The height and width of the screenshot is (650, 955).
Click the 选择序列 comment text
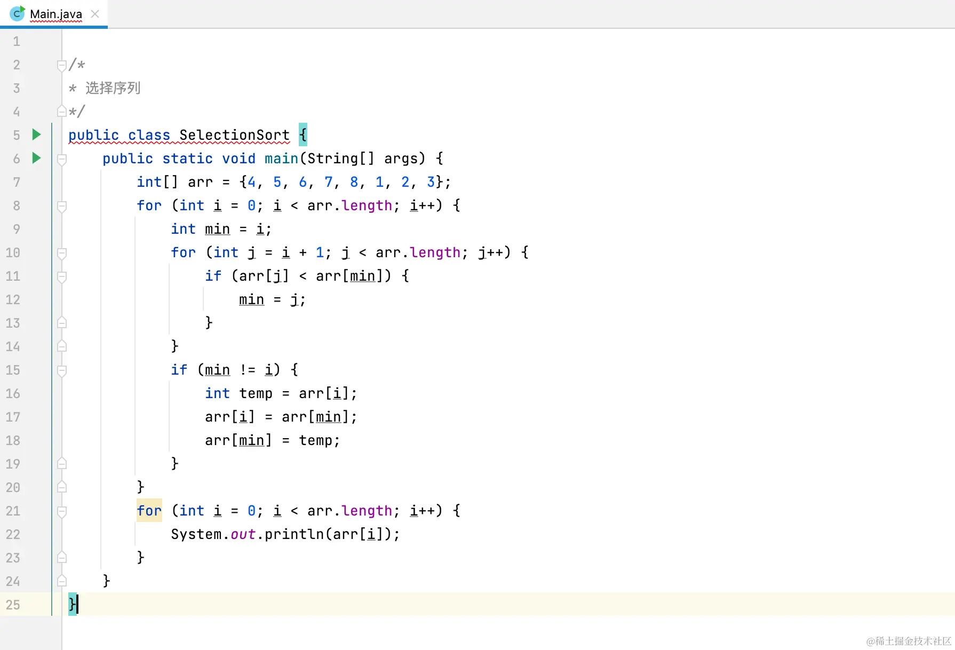click(x=113, y=88)
